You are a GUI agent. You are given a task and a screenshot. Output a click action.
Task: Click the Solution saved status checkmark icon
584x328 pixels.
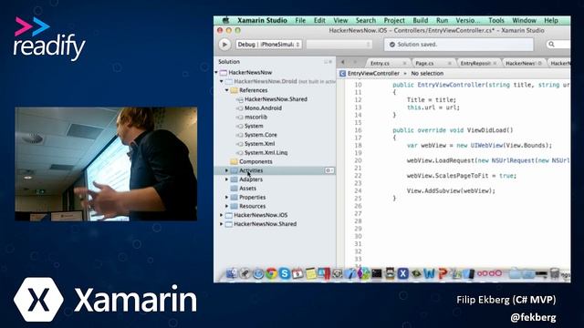391,45
